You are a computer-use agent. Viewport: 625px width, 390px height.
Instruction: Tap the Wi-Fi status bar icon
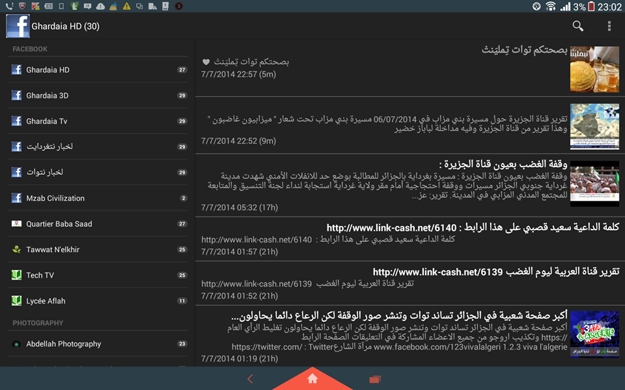551,6
